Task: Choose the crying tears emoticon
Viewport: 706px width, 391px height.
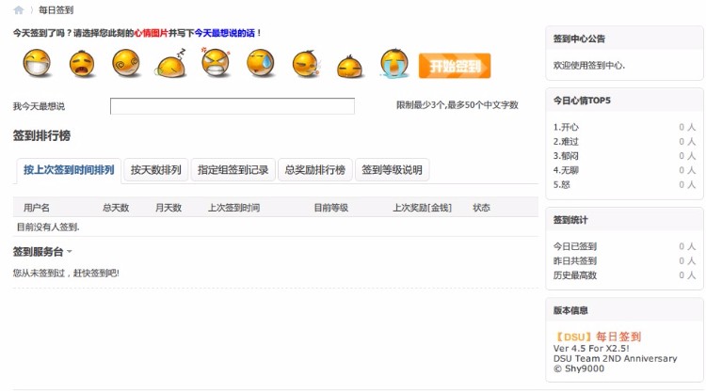Action: click(x=394, y=63)
